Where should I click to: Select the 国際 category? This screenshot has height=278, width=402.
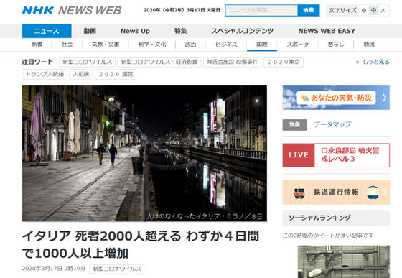pos(262,45)
